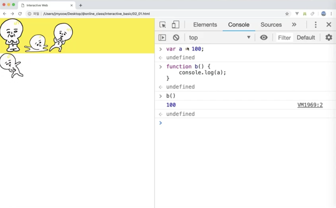Close the DevTools panel

tap(329, 24)
